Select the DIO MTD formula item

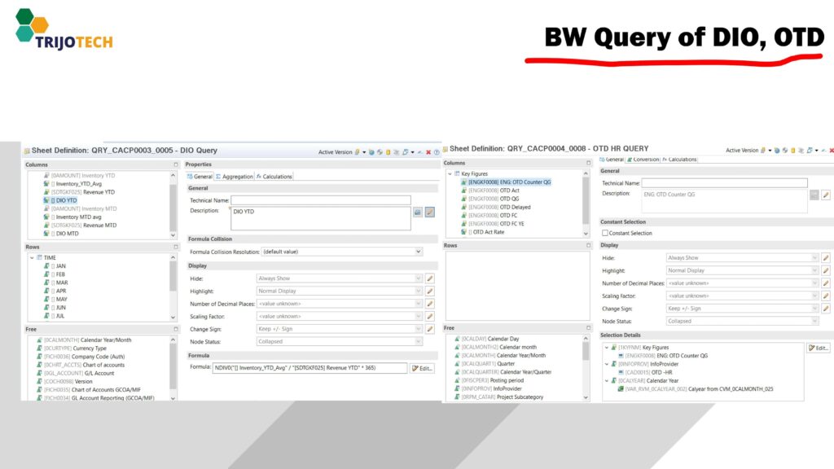tap(64, 234)
